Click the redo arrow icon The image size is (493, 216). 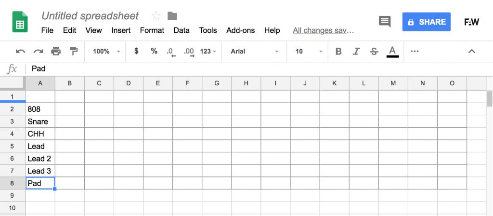38,51
